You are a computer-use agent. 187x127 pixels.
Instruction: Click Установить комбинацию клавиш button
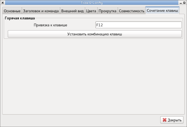click(95, 34)
